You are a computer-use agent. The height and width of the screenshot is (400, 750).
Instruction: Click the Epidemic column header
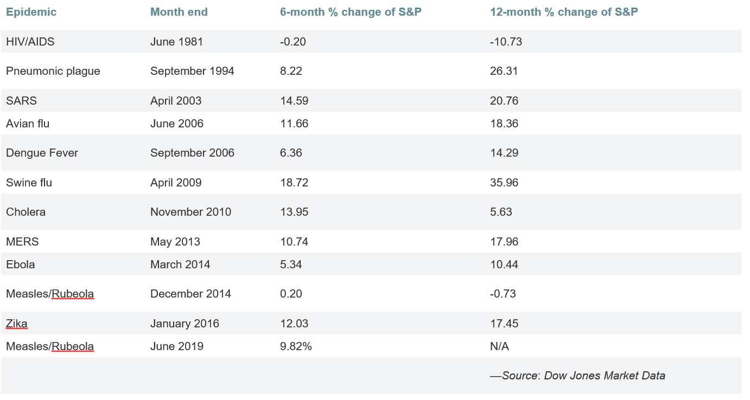31,12
